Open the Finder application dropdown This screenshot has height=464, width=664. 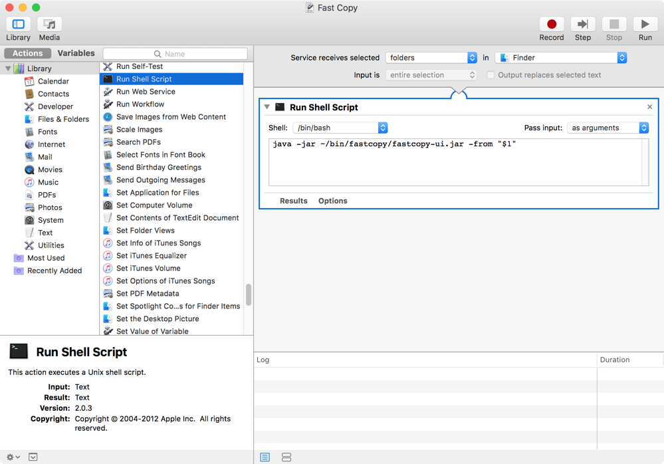(561, 58)
